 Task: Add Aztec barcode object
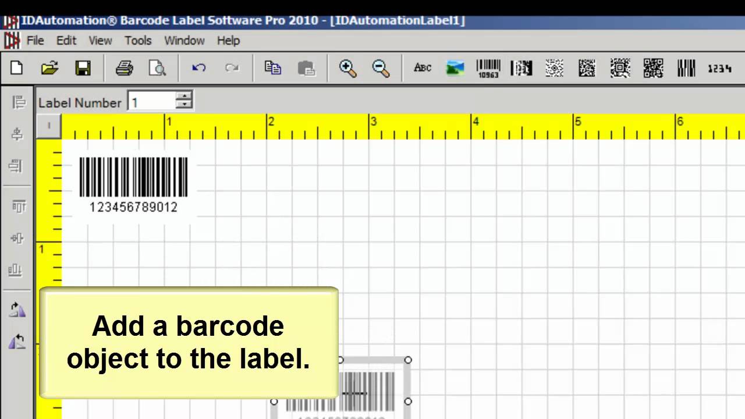pos(620,68)
